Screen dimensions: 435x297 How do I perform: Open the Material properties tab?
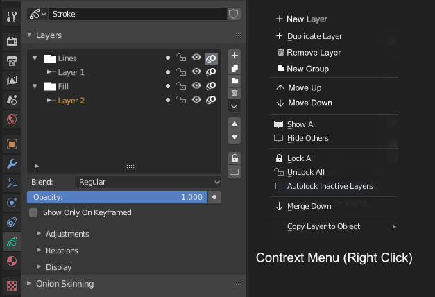(11, 261)
